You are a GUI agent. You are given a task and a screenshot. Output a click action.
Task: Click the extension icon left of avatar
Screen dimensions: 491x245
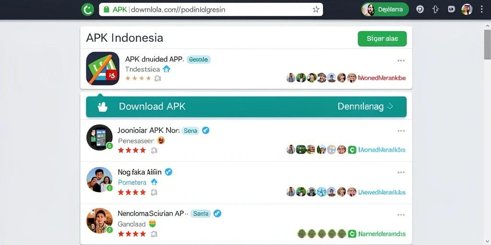(x=451, y=10)
